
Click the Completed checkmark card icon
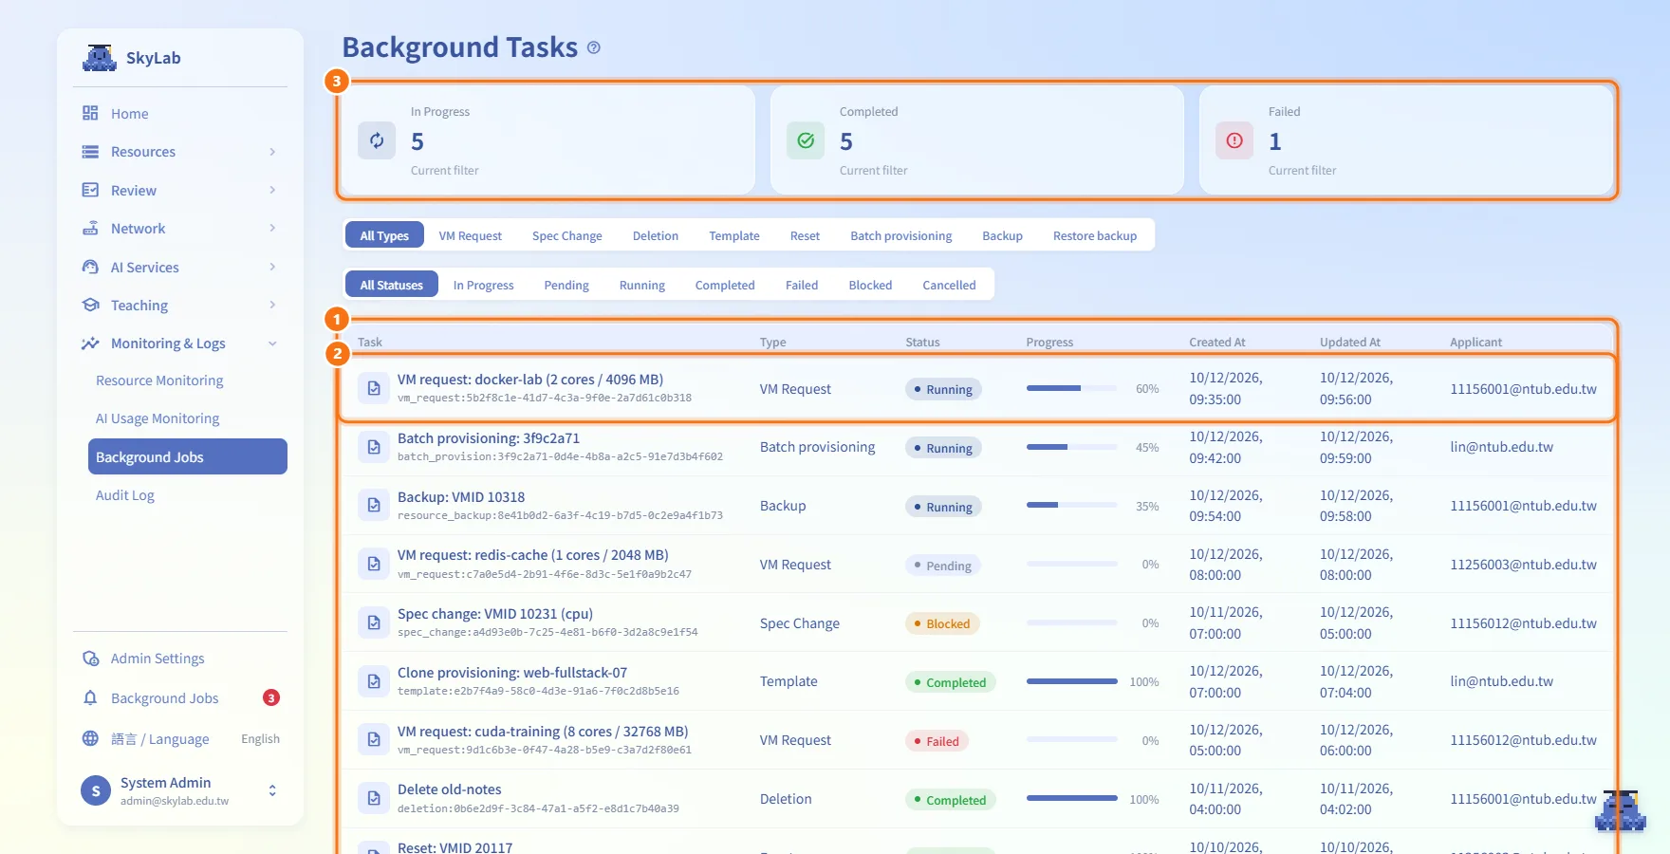pos(806,140)
